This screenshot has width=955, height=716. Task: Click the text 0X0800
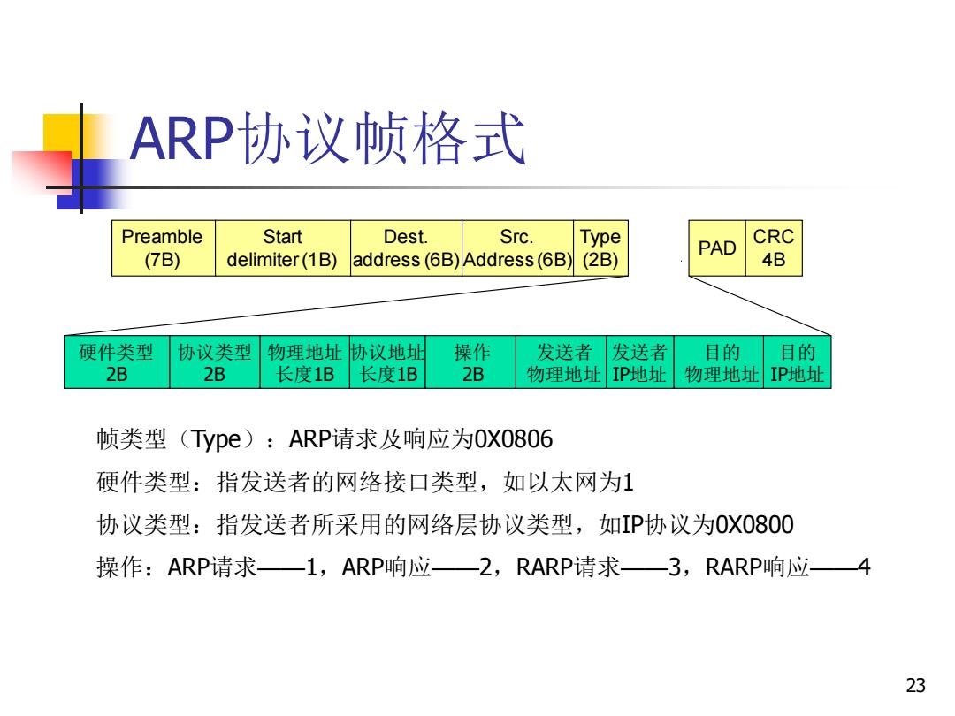point(754,524)
